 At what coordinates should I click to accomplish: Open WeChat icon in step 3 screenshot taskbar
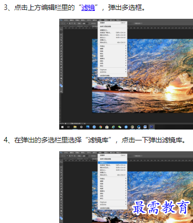(119, 127)
